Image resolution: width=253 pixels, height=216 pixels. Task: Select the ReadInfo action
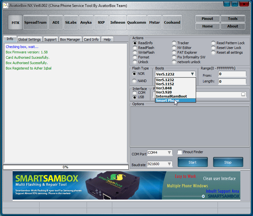coord(143,43)
